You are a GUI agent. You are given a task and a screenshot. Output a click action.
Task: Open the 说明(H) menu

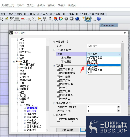tap(72, 6)
